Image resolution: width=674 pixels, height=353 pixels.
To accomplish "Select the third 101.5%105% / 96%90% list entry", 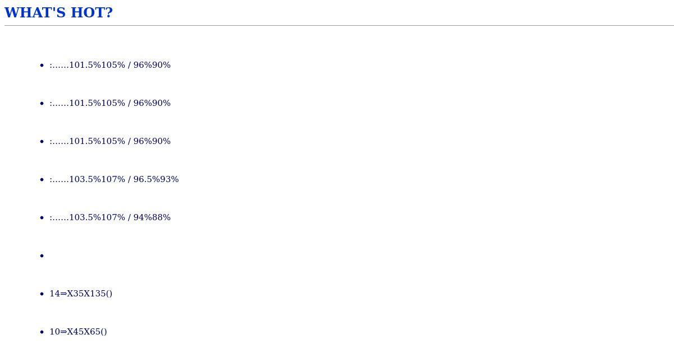I will (x=110, y=141).
